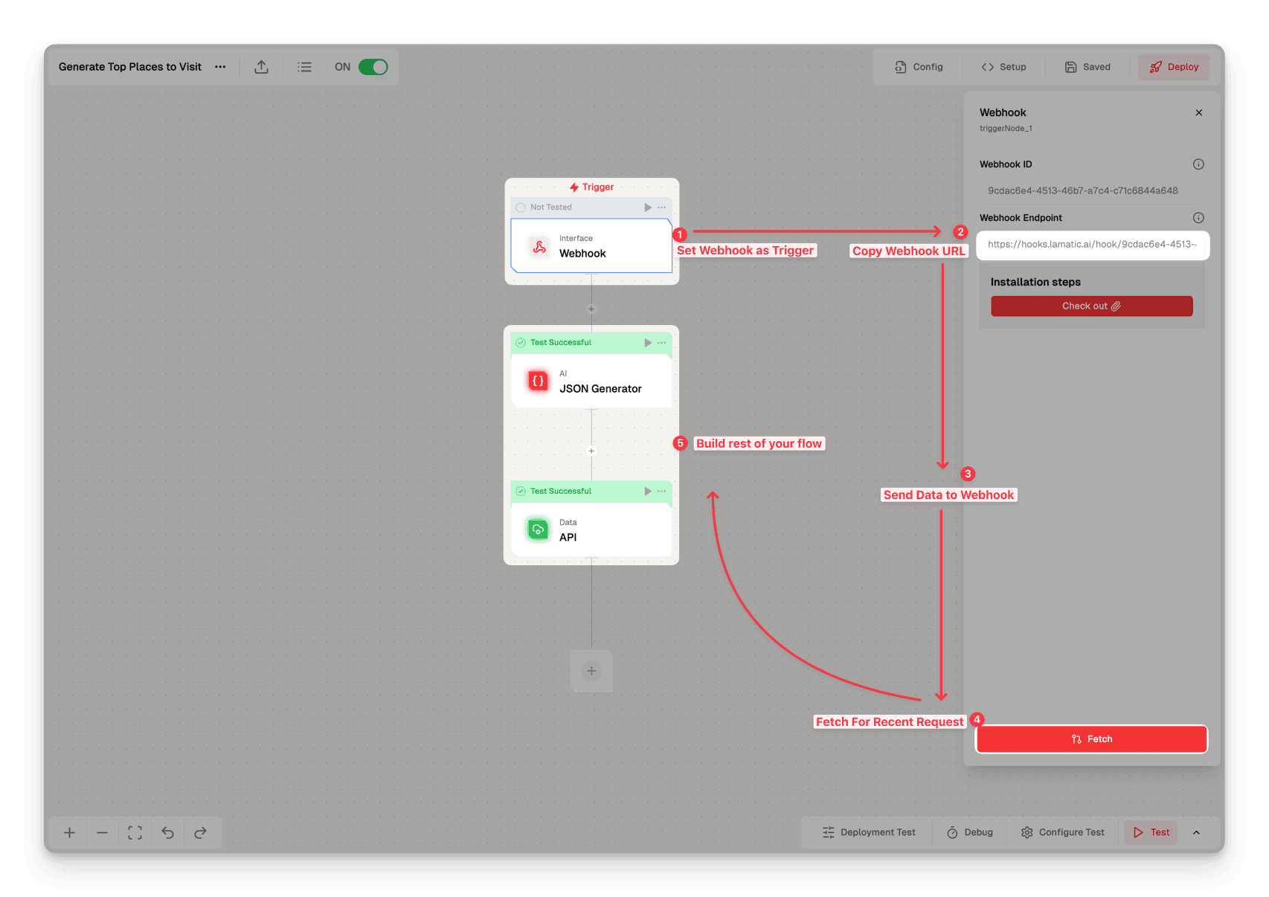Click the share/export upload icon

[261, 67]
